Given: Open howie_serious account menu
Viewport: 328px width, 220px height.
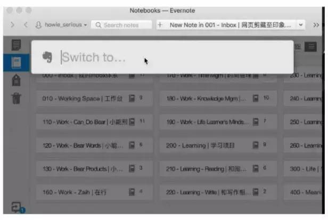Looking at the screenshot, I should tap(61, 25).
